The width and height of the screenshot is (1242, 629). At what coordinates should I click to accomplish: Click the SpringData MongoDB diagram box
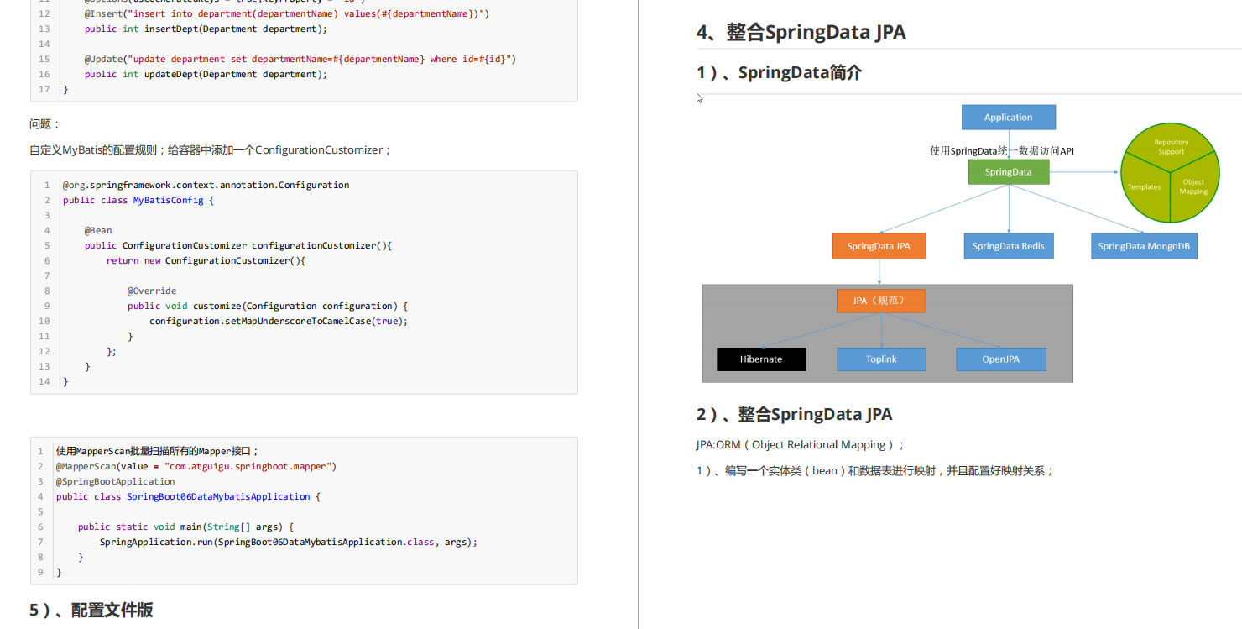pyautogui.click(x=1145, y=246)
